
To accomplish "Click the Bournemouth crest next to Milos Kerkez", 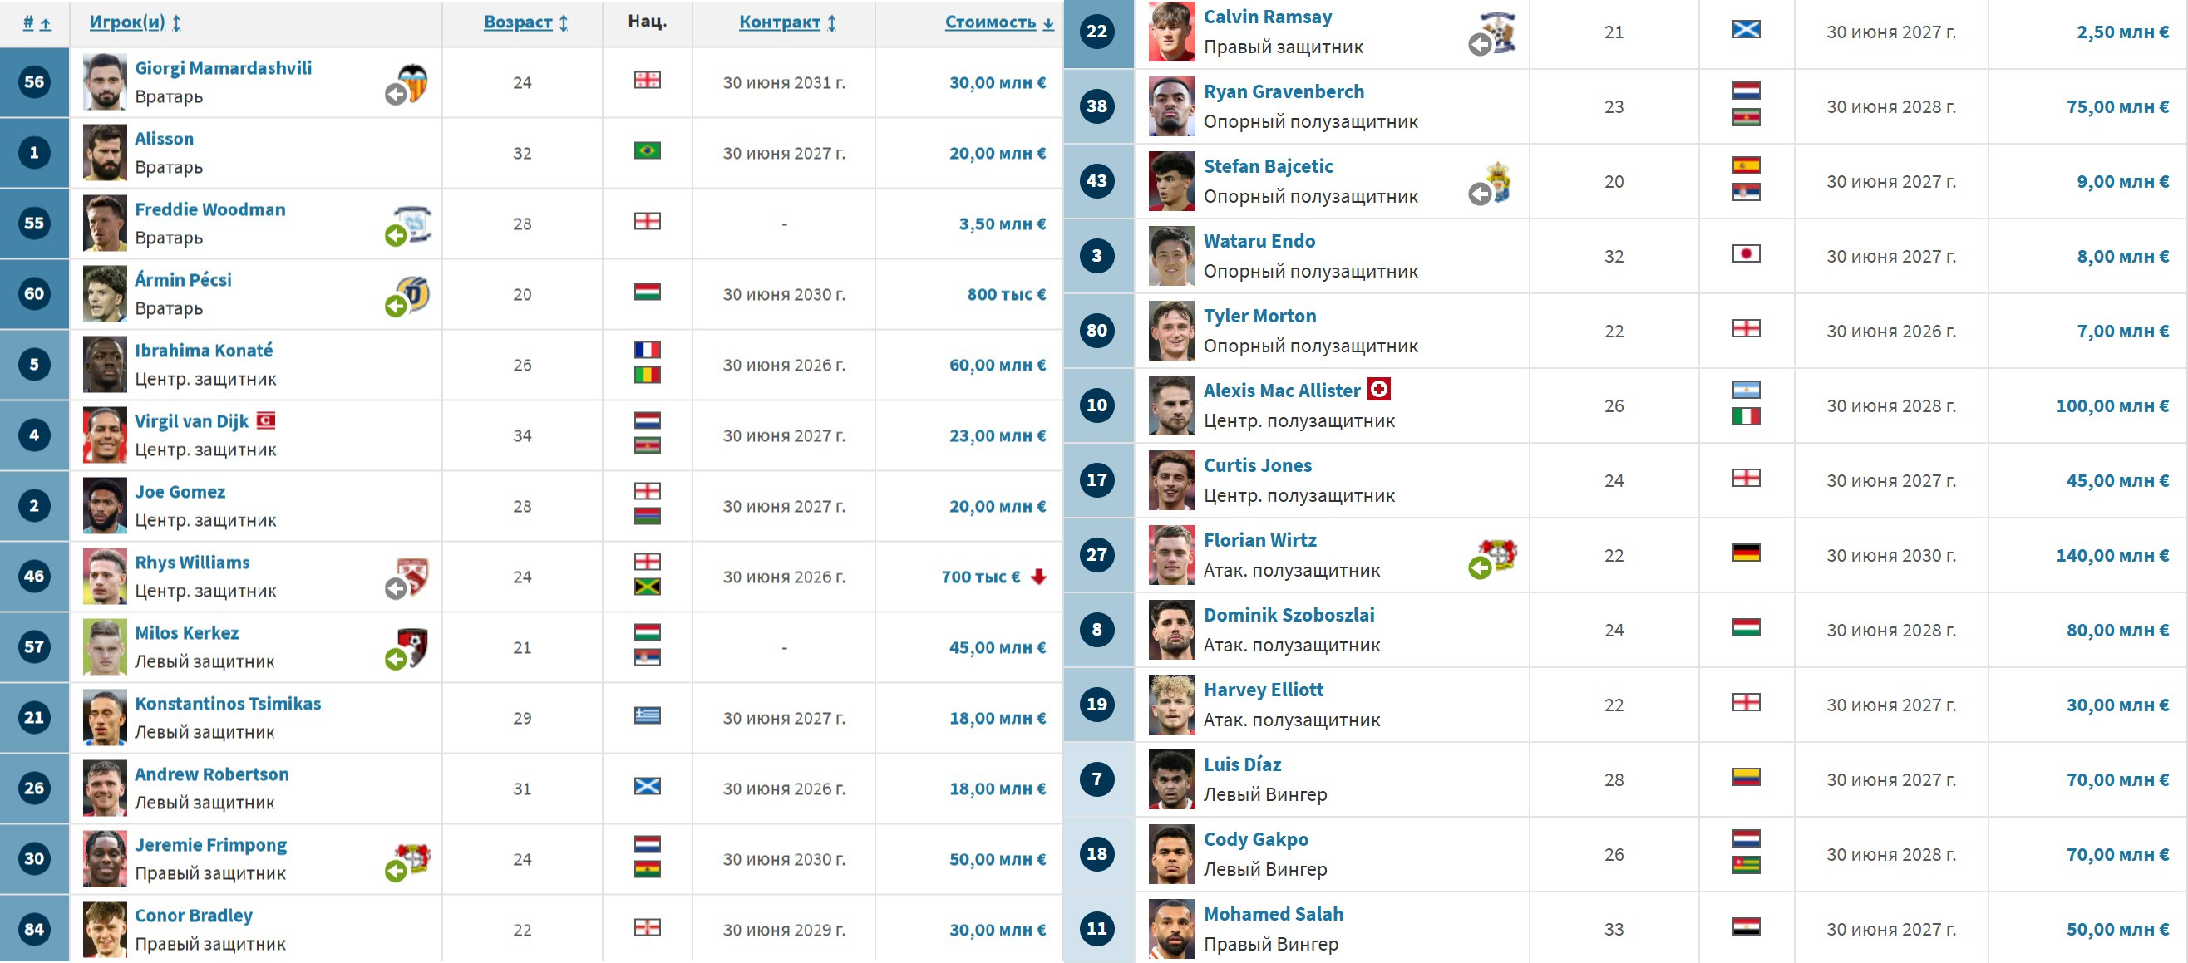I will pyautogui.click(x=414, y=646).
